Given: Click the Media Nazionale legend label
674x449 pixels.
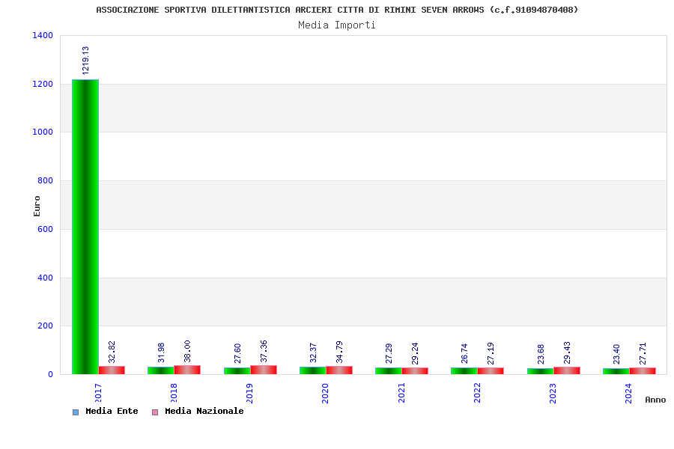Looking at the screenshot, I should (204, 411).
